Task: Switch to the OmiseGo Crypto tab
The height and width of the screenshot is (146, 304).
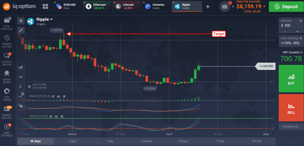Action: pos(157,7)
